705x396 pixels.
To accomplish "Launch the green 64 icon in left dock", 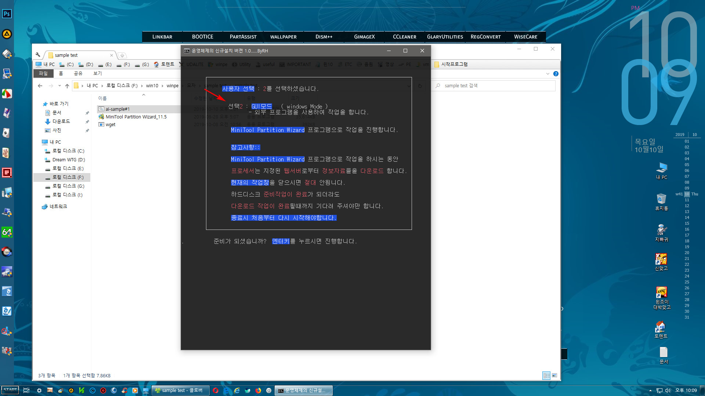I will 7,232.
